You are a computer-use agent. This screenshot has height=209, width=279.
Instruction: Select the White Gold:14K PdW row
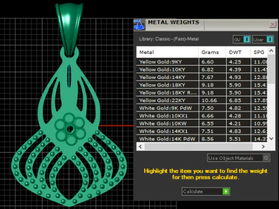click(x=202, y=139)
